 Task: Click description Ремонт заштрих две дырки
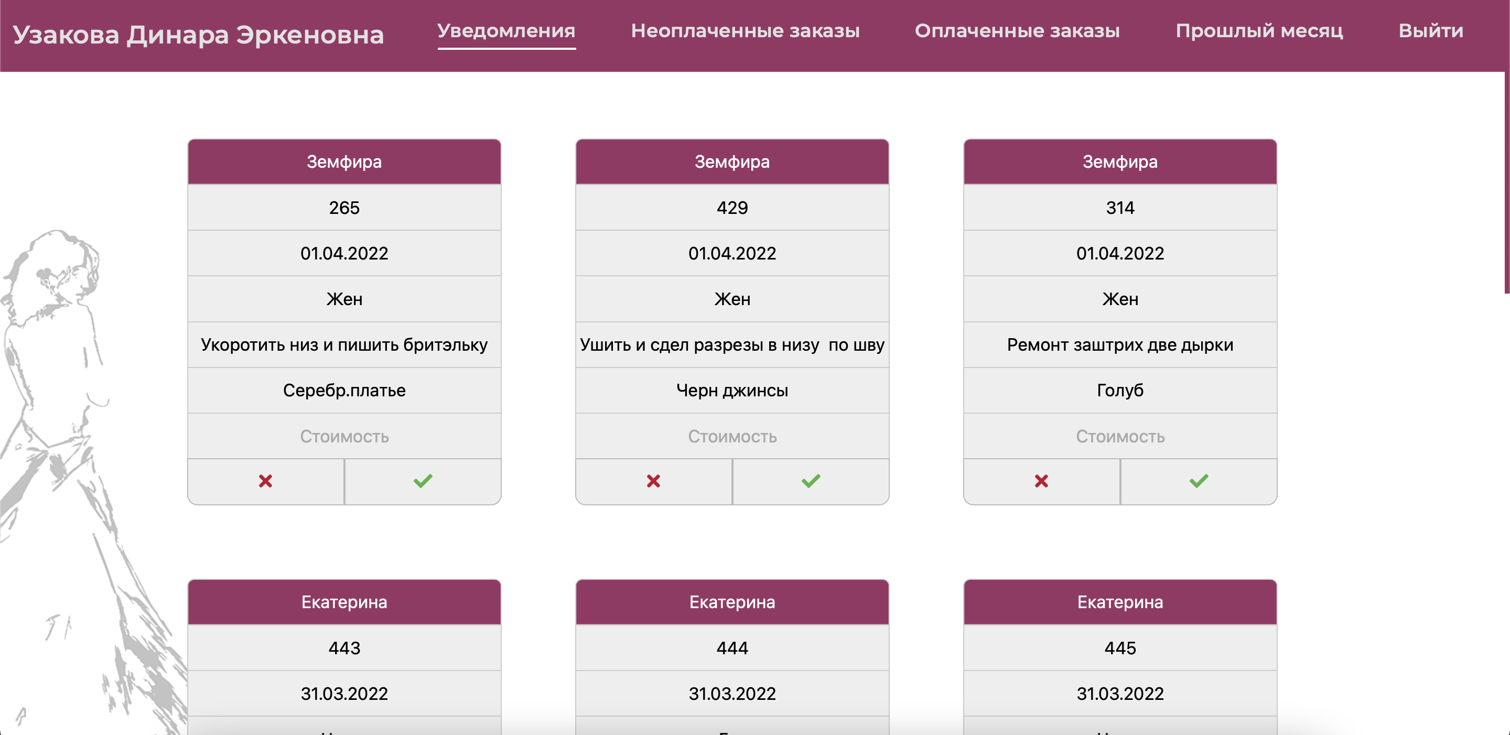pyautogui.click(x=1119, y=344)
